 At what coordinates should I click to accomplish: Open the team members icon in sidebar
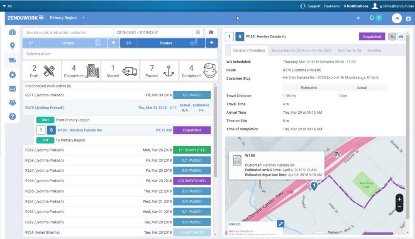12,102
